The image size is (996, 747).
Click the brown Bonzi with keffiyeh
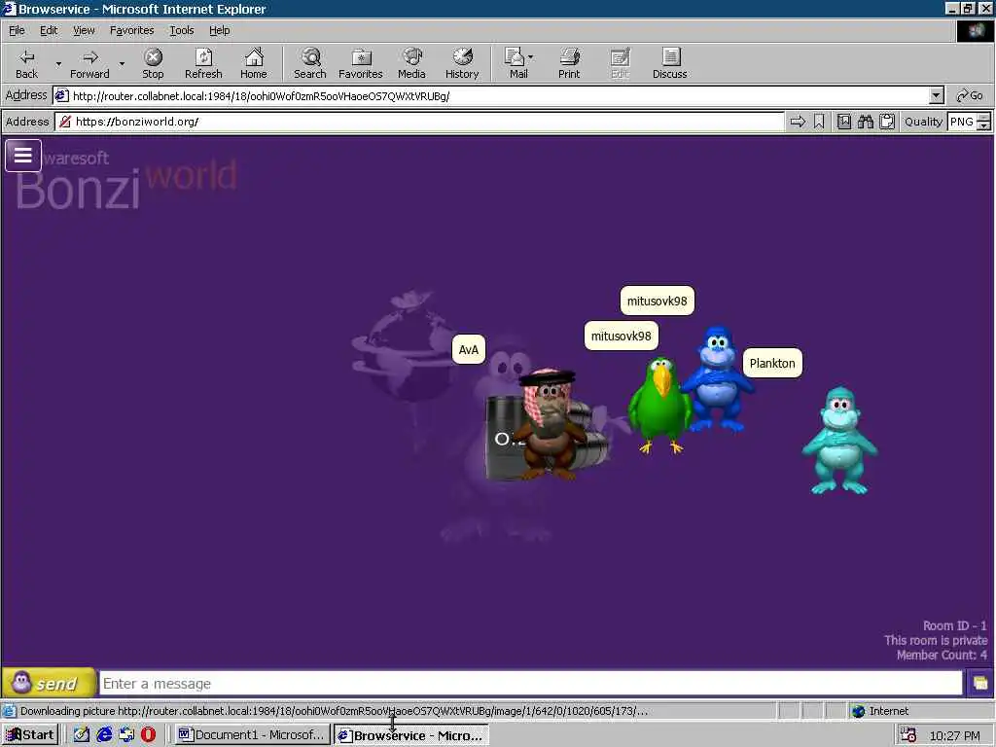tap(551, 423)
